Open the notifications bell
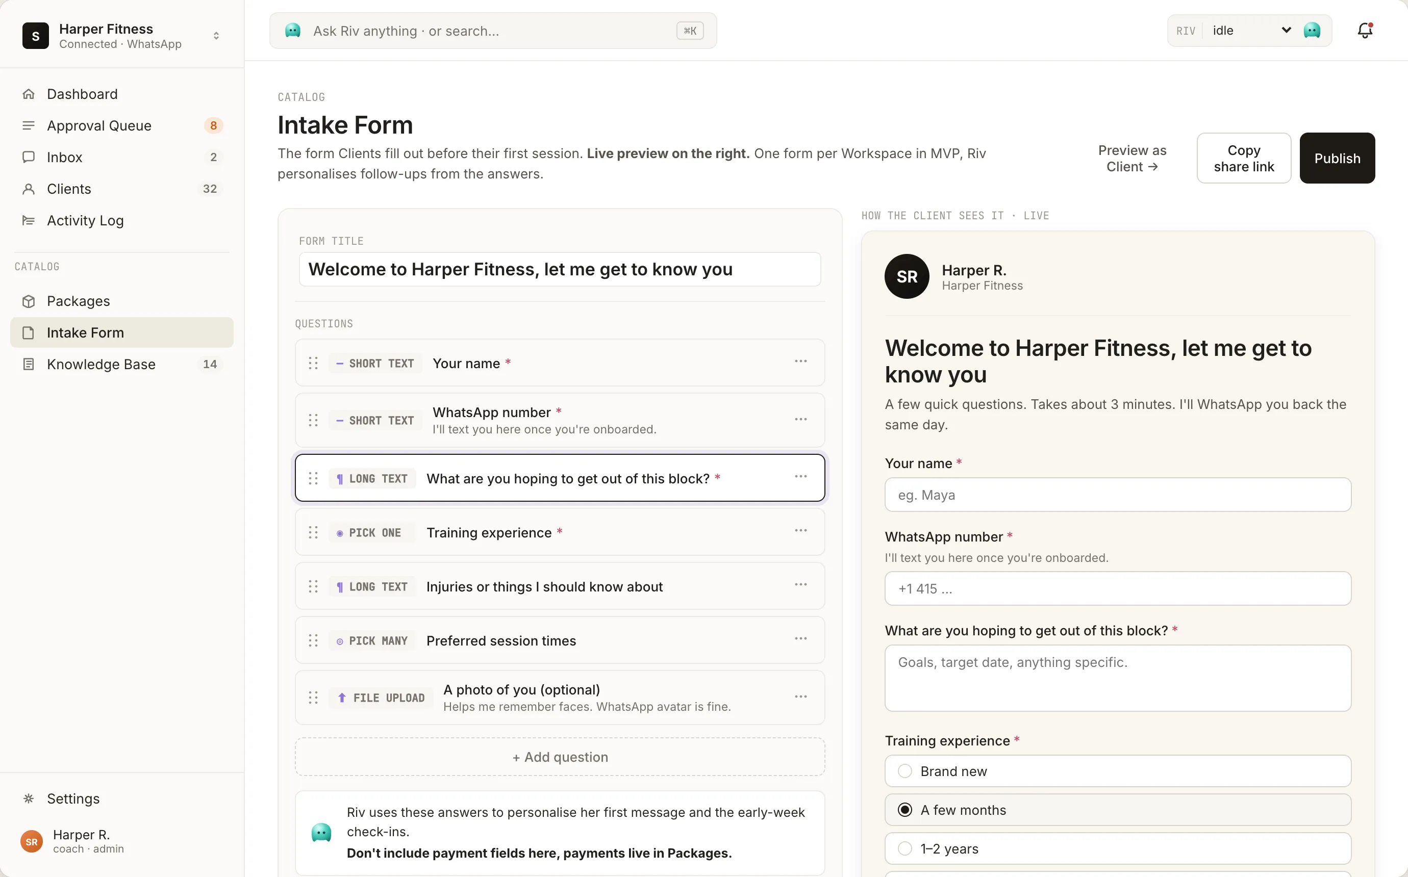The height and width of the screenshot is (877, 1408). click(1365, 31)
